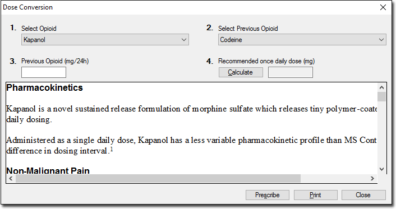396x209 pixels.
Task: Click the Calculate button
Action: (241, 72)
